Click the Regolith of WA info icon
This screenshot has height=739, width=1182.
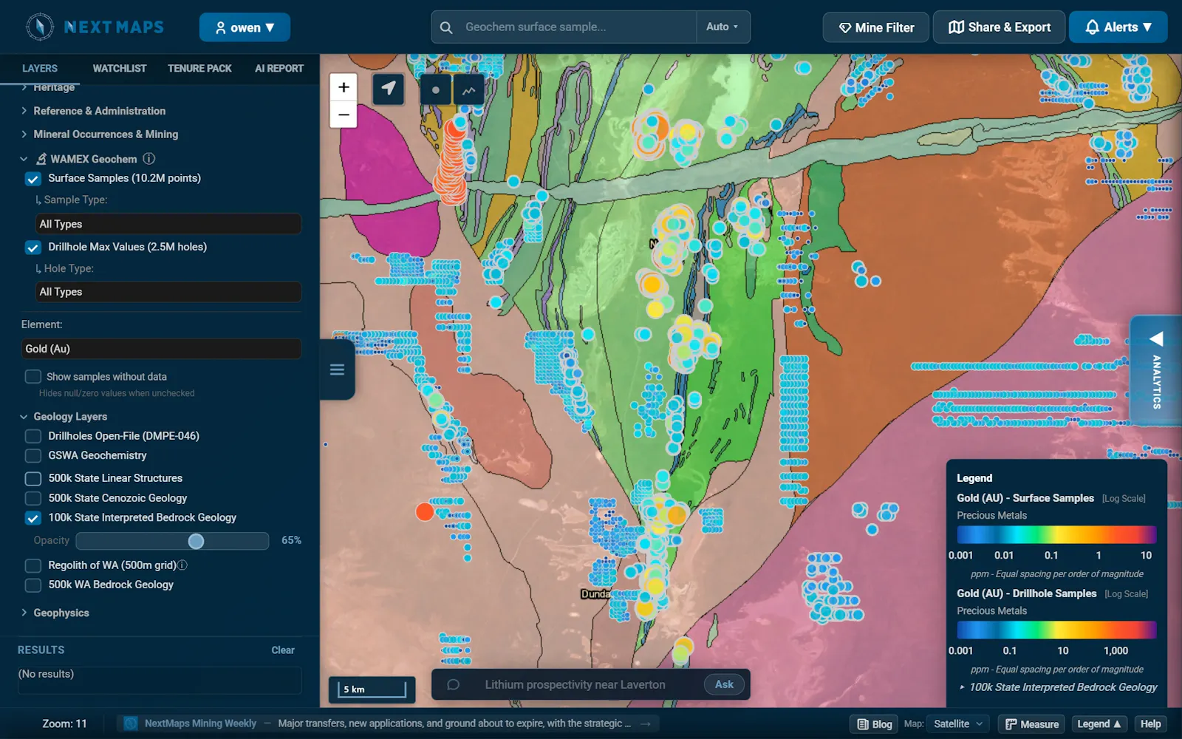click(x=182, y=565)
